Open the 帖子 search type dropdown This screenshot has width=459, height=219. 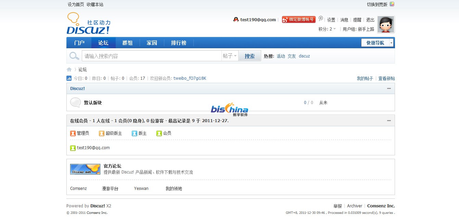[230, 56]
